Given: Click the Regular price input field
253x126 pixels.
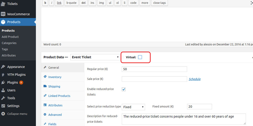Looking at the screenshot, I should [x=154, y=69].
